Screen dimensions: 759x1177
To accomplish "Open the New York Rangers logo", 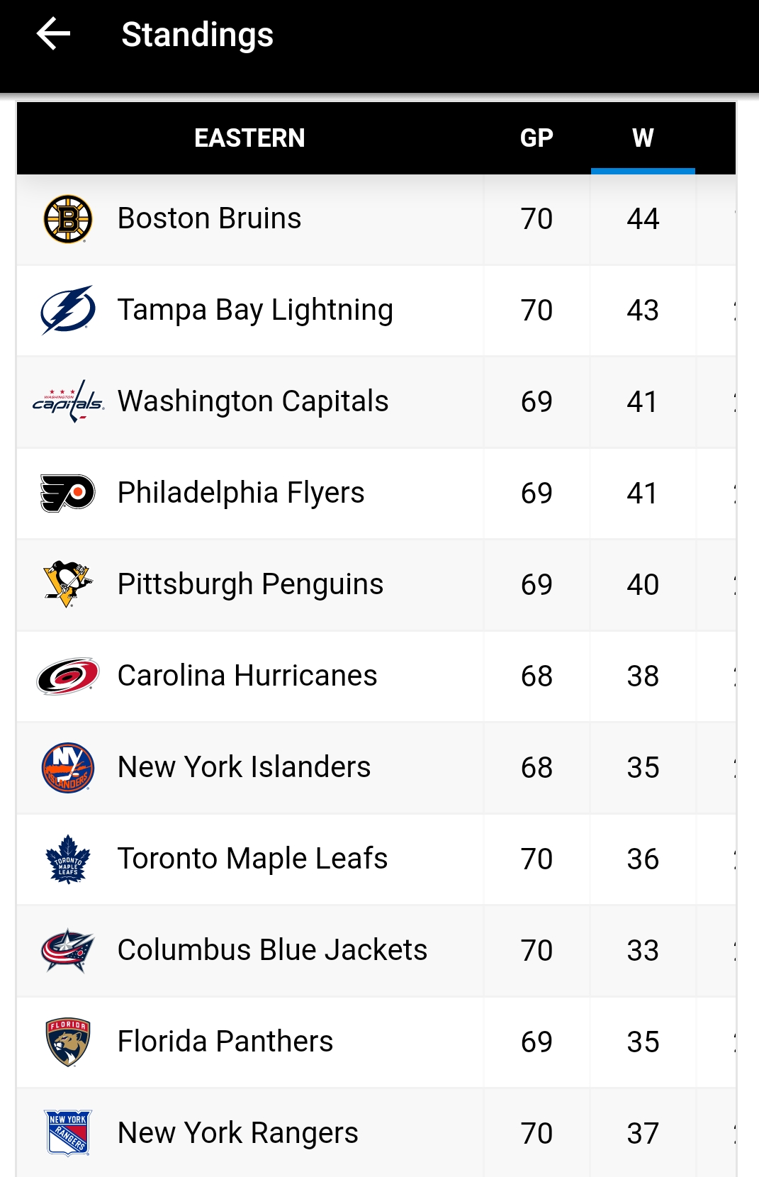I will 68,1133.
